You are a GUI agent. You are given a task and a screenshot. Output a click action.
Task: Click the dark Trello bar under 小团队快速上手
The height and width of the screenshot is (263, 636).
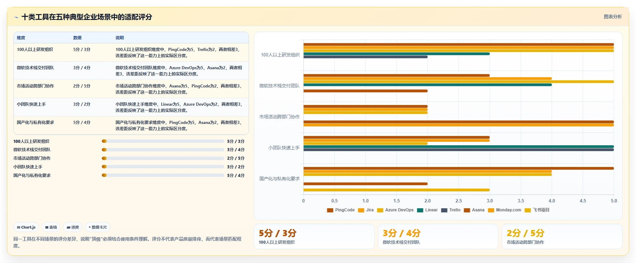(x=459, y=150)
